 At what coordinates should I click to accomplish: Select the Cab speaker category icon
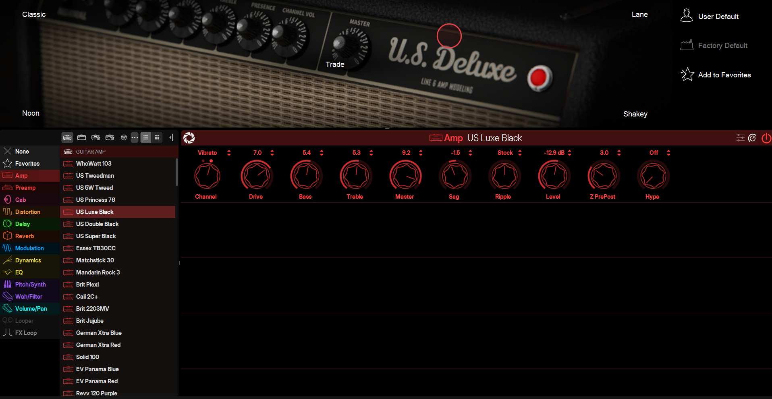7,199
